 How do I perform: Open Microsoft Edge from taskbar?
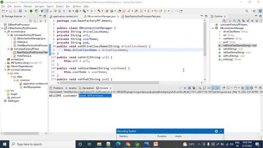(x=118, y=144)
